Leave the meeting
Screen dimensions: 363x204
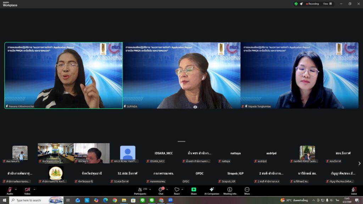coord(354,191)
